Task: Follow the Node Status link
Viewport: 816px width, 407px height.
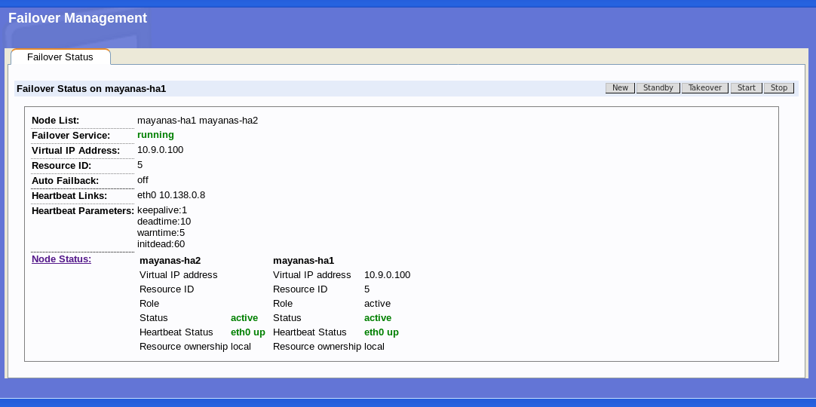Action: pos(61,259)
